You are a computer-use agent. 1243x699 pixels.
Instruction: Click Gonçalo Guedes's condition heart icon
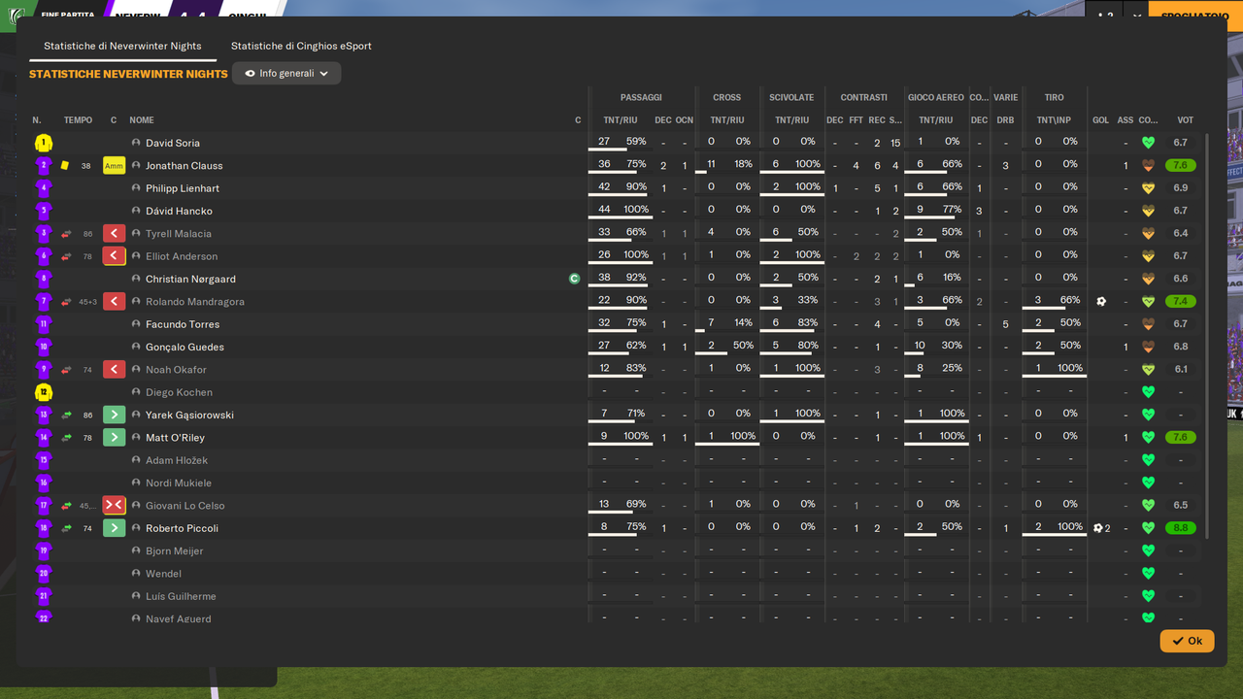(x=1148, y=347)
